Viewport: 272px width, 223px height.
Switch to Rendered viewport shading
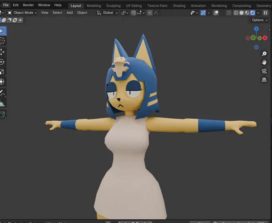pyautogui.click(x=252, y=13)
